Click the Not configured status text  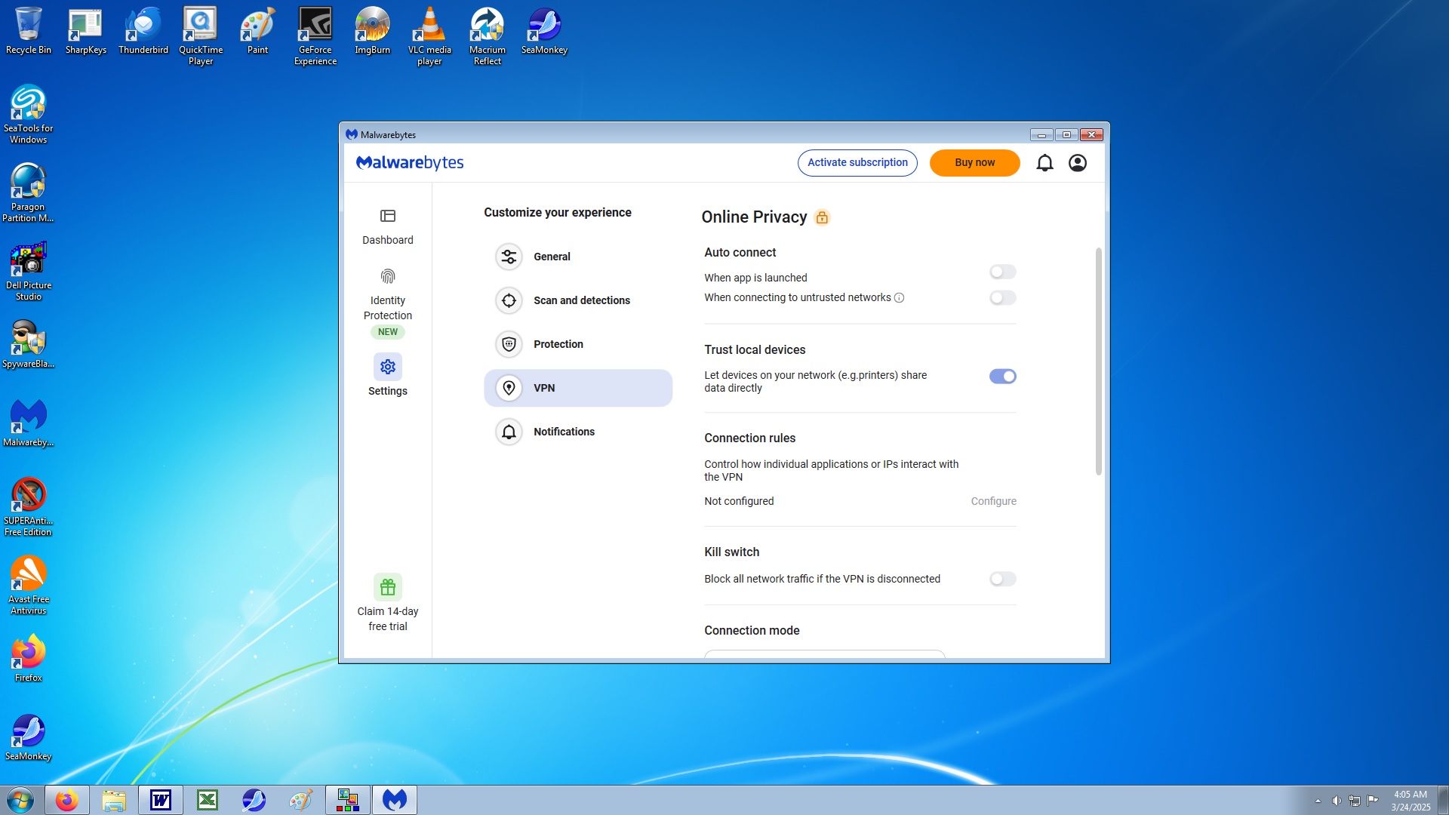739,502
